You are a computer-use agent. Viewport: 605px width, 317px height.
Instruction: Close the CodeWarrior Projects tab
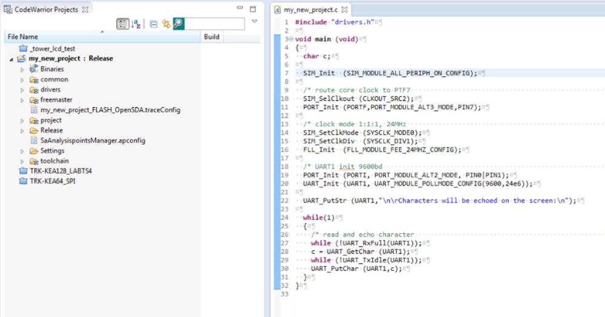(85, 10)
